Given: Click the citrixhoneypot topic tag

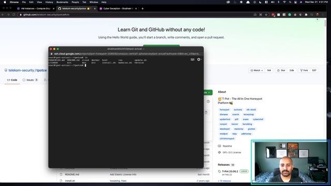Looking at the screenshot, I should click(x=227, y=139).
